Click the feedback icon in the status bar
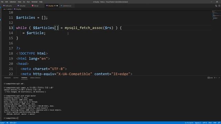The height and width of the screenshot is (124, 221). coord(219,123)
